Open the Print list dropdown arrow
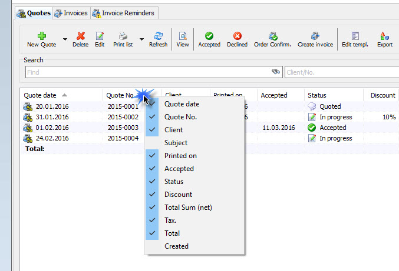Image resolution: width=399 pixels, height=271 pixels. (141, 40)
